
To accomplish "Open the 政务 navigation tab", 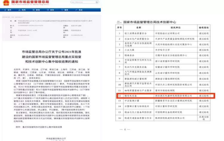I will click(50, 10).
